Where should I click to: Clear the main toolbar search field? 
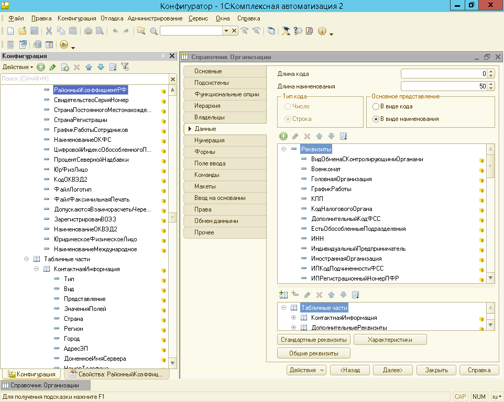click(234, 31)
